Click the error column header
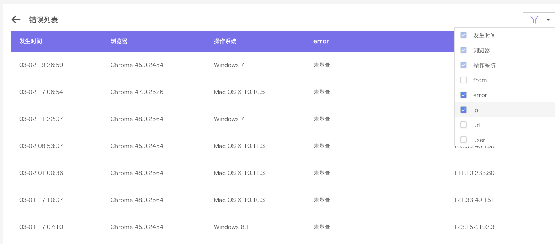The image size is (560, 244). tap(321, 41)
